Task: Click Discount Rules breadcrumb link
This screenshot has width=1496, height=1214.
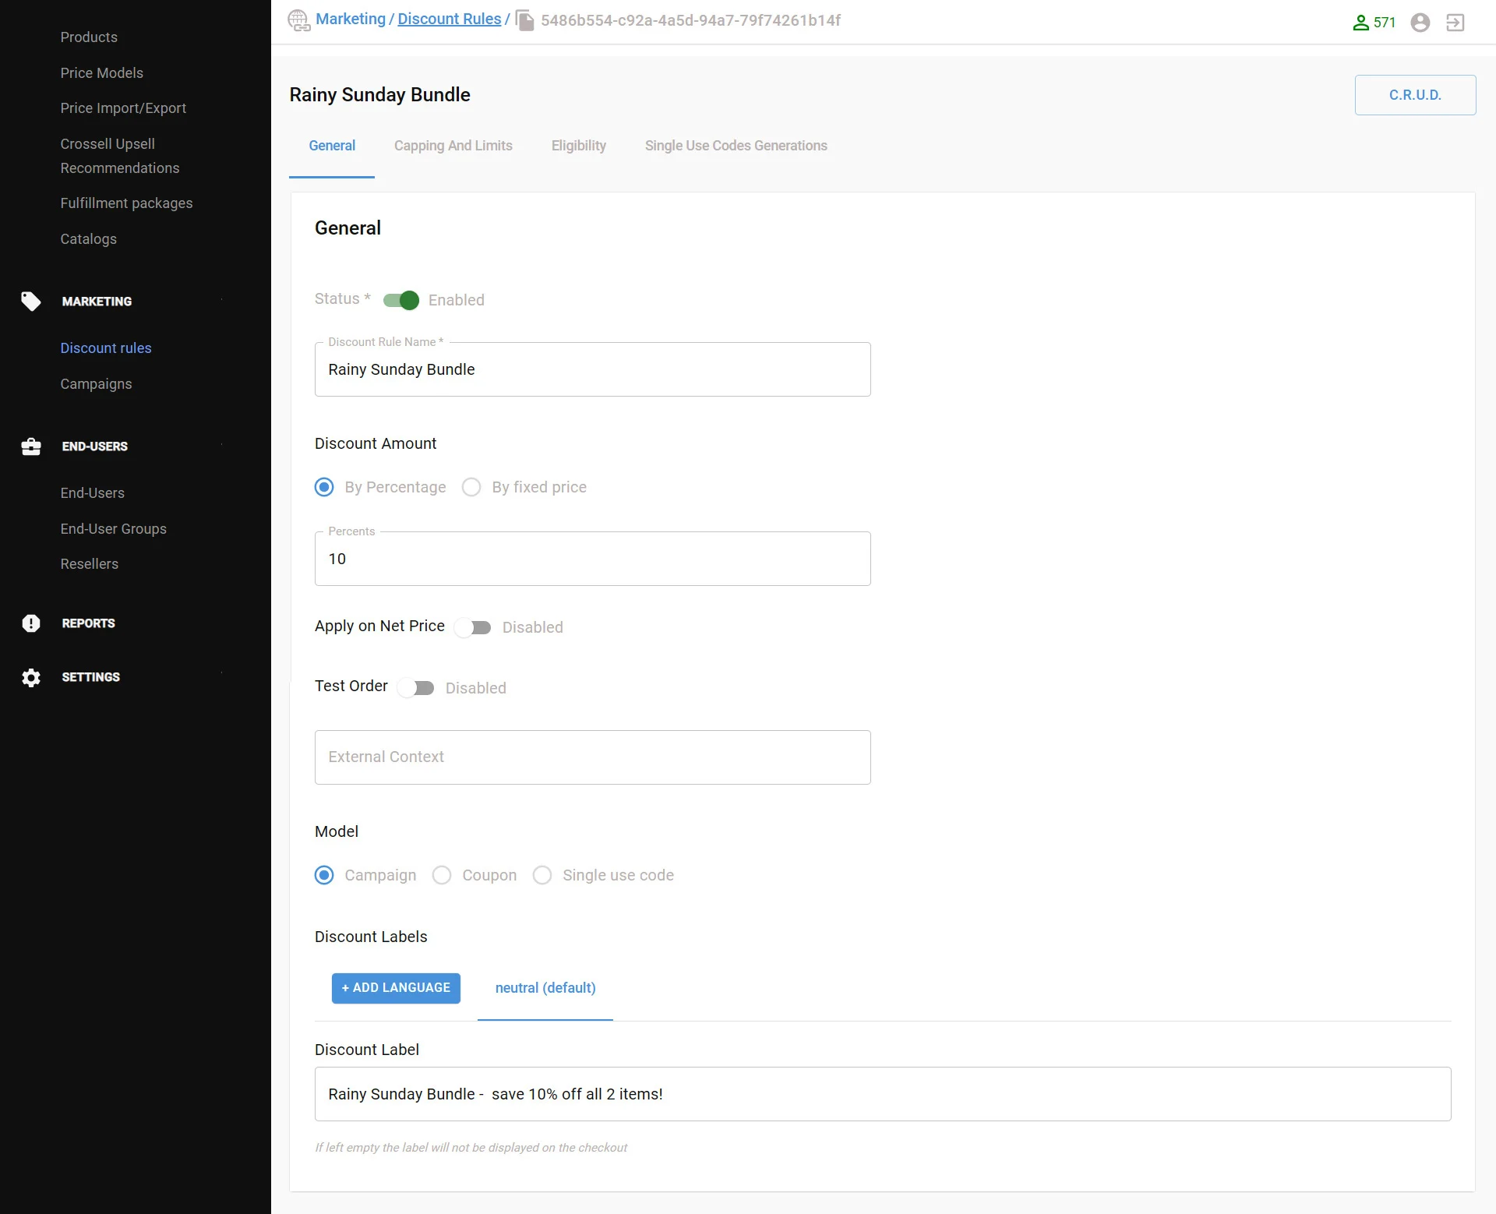Action: [449, 19]
